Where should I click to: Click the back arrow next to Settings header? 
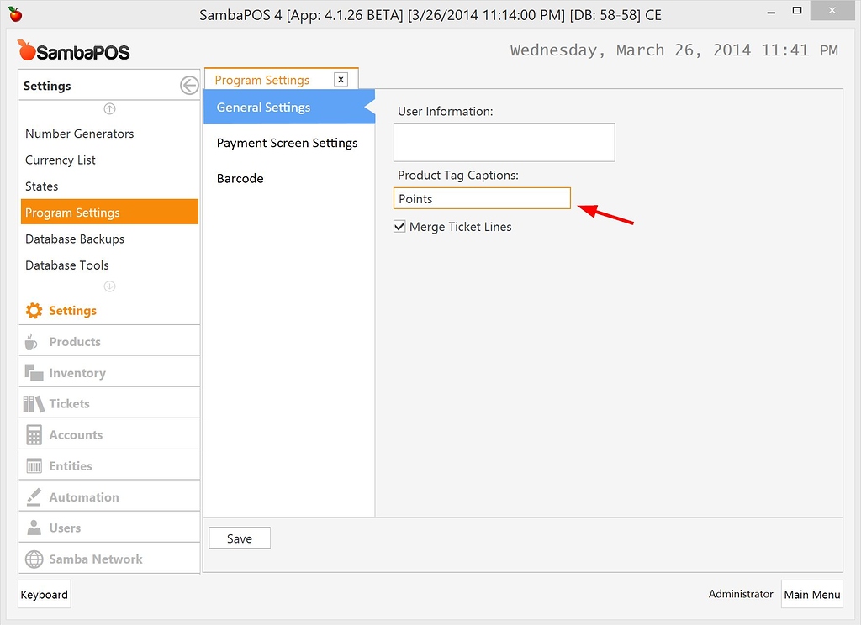(188, 85)
